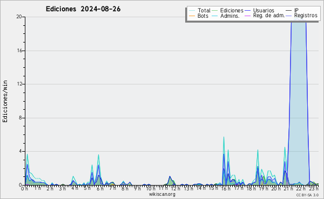Select the 'Ediciones' legend label

coord(232,10)
